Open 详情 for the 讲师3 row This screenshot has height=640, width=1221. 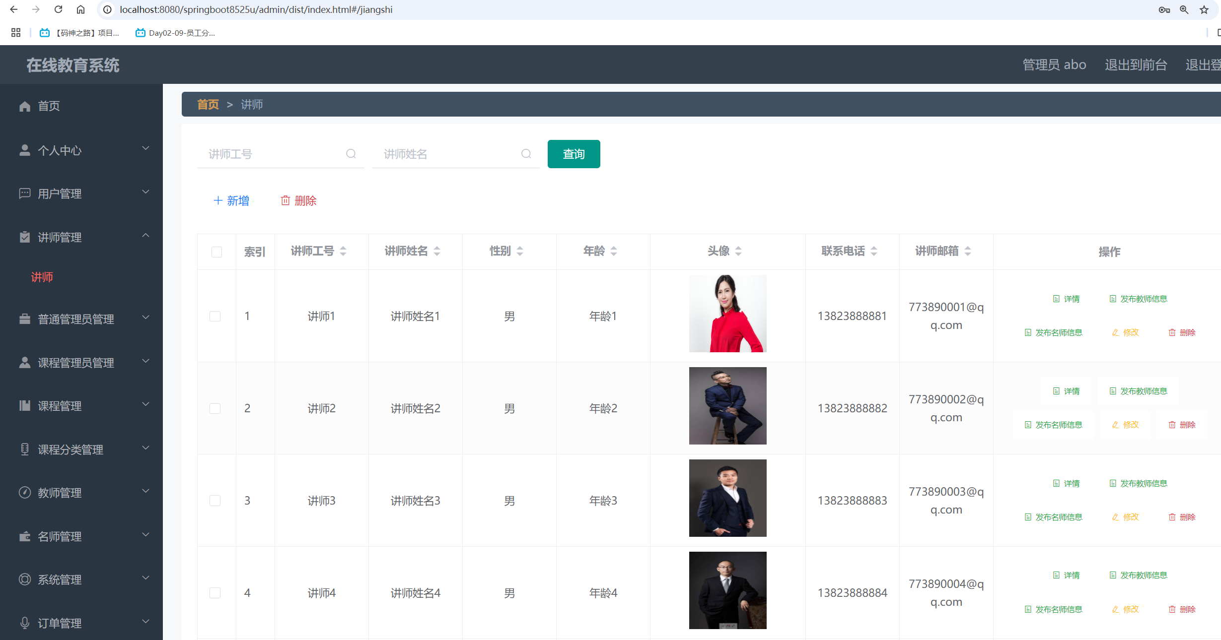pyautogui.click(x=1067, y=483)
